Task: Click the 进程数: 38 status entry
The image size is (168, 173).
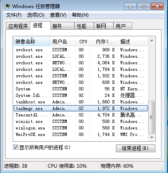Action: tap(15, 166)
